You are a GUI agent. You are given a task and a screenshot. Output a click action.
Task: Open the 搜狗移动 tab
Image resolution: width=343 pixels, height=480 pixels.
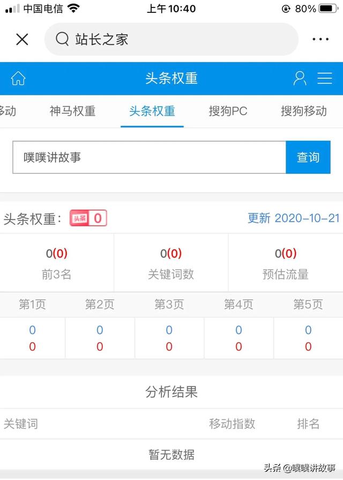tap(303, 111)
